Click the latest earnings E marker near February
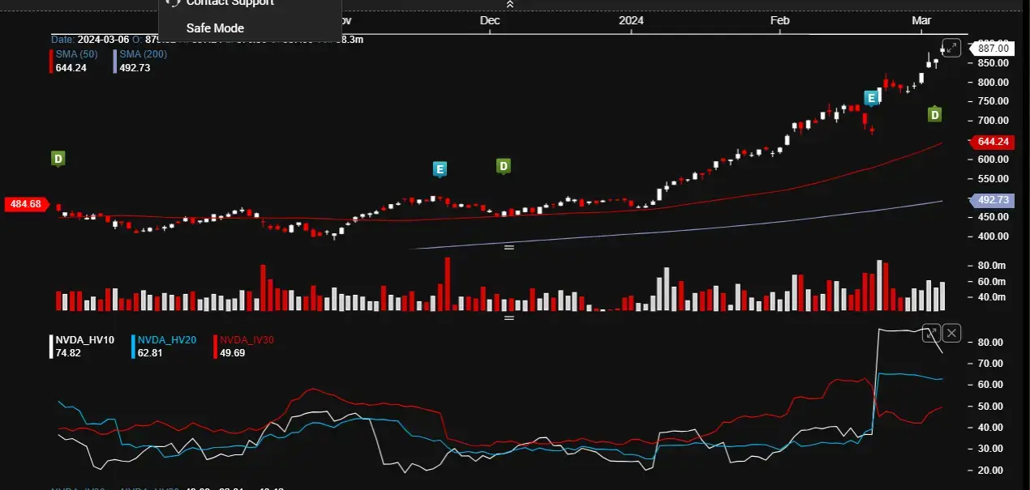1030x490 pixels. tap(872, 98)
